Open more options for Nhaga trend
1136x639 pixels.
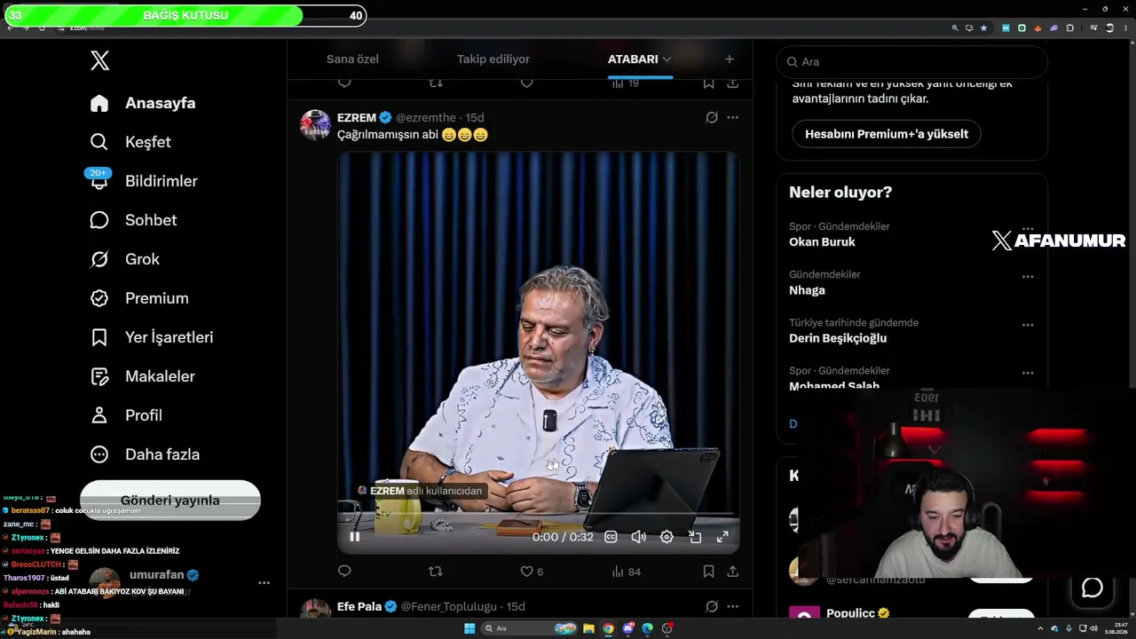(1028, 277)
